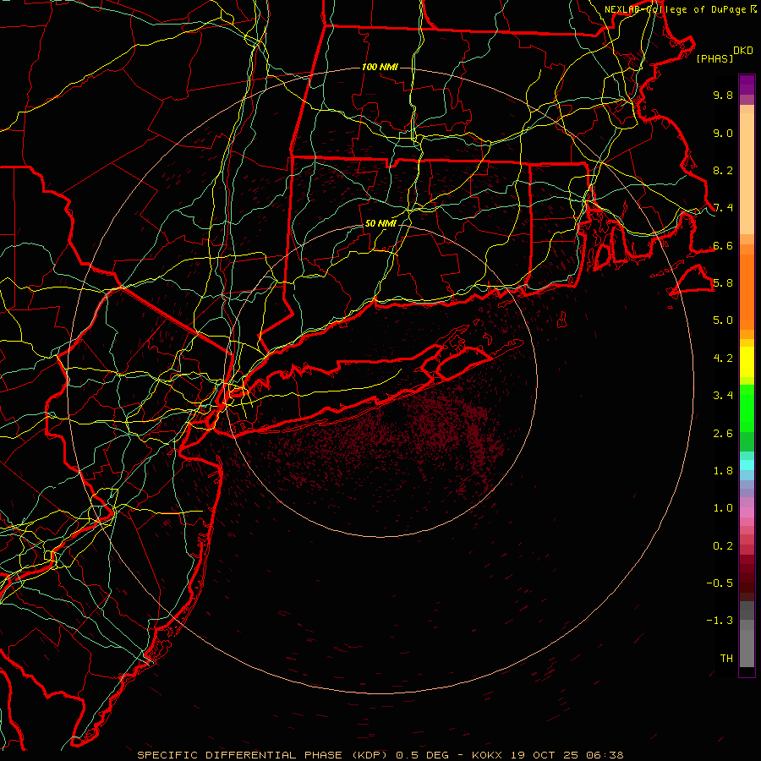Click the SPECIFIC DIFFERENTIAL PHASE (KDP) caption
761x761 pixels.
(x=262, y=755)
